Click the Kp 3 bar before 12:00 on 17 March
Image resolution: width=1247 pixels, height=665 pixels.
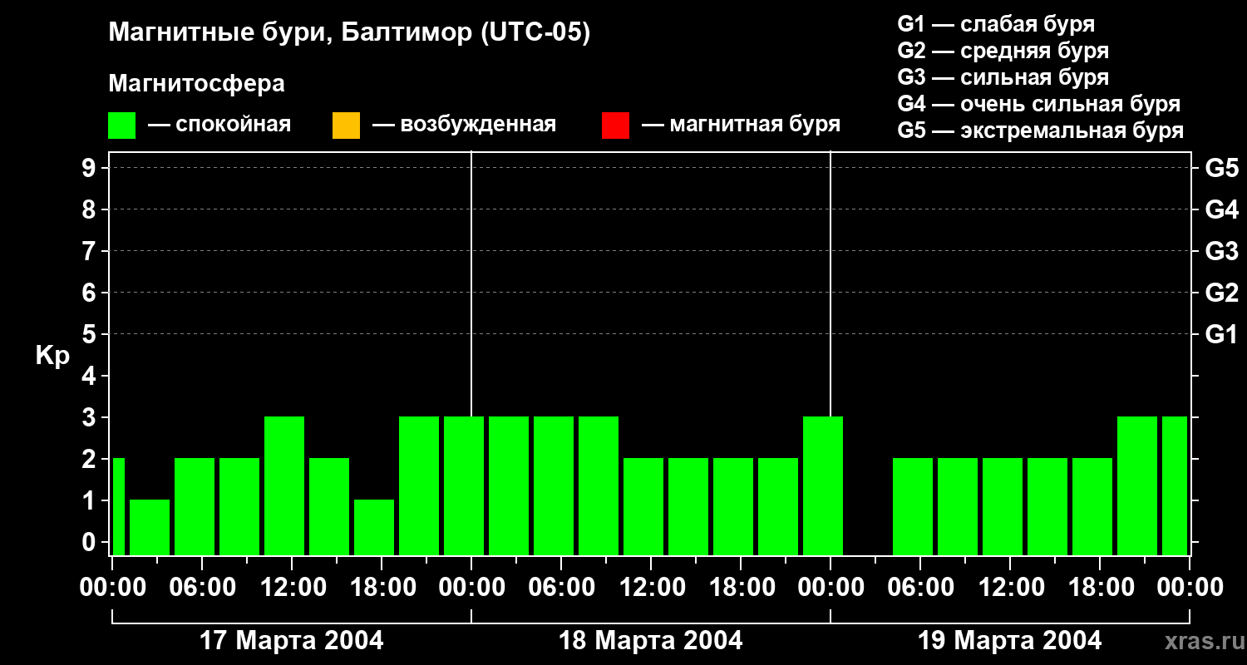click(284, 485)
